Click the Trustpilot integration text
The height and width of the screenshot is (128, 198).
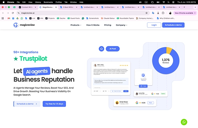(x=30, y=59)
